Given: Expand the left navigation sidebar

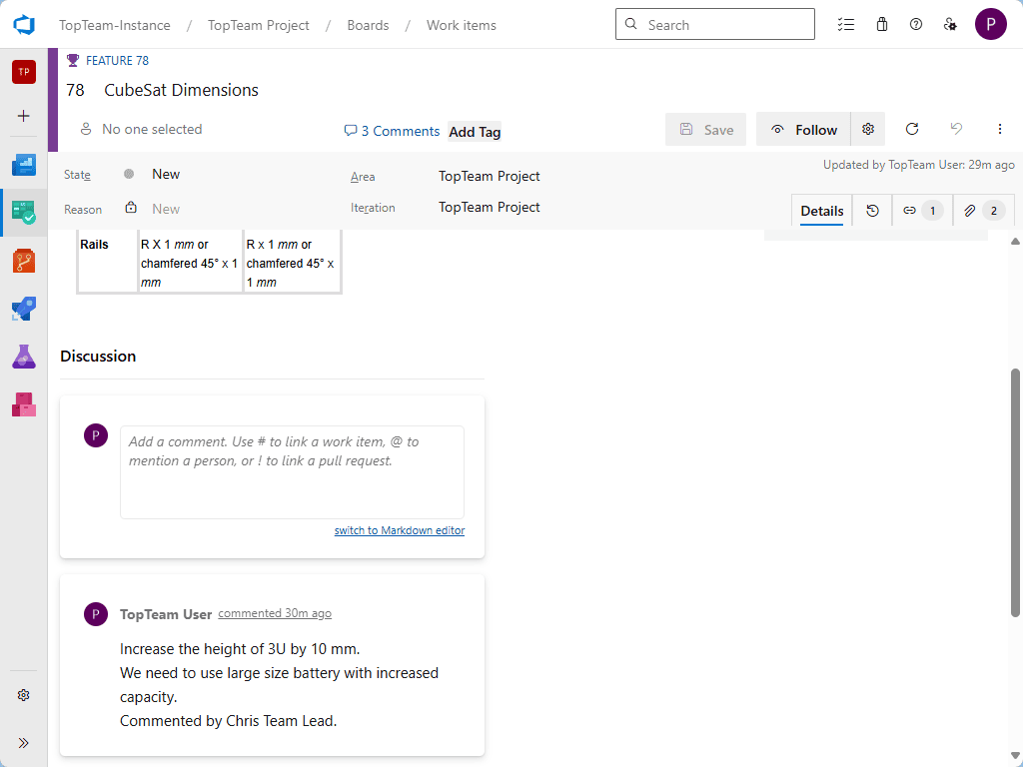Looking at the screenshot, I should pos(24,743).
